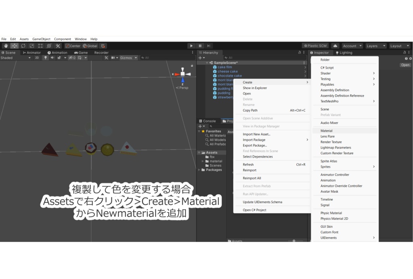The image size is (413, 279).
Task: Select chocolate cake in Hierarchy
Action: click(x=229, y=75)
